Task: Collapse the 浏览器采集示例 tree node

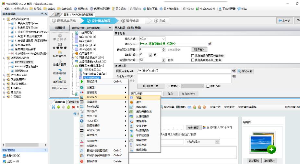Action: (x=4, y=19)
